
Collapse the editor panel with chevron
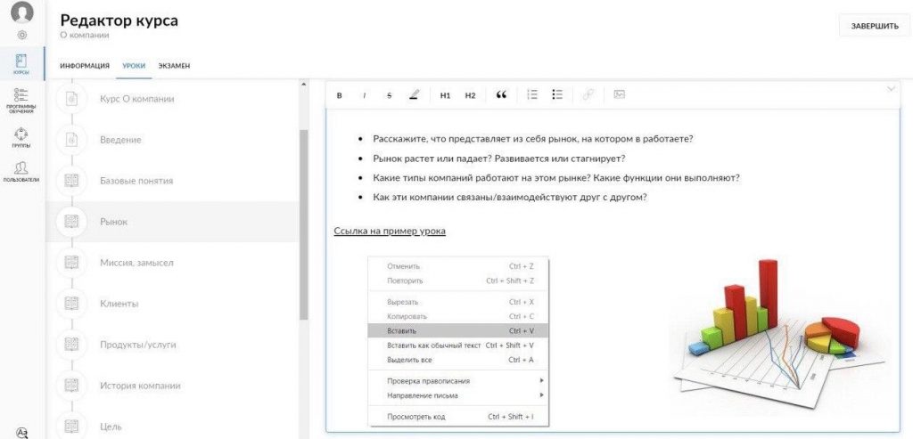[x=891, y=89]
